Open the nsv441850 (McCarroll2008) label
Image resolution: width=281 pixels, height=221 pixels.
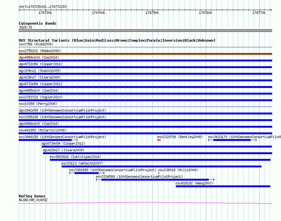(x=43, y=130)
